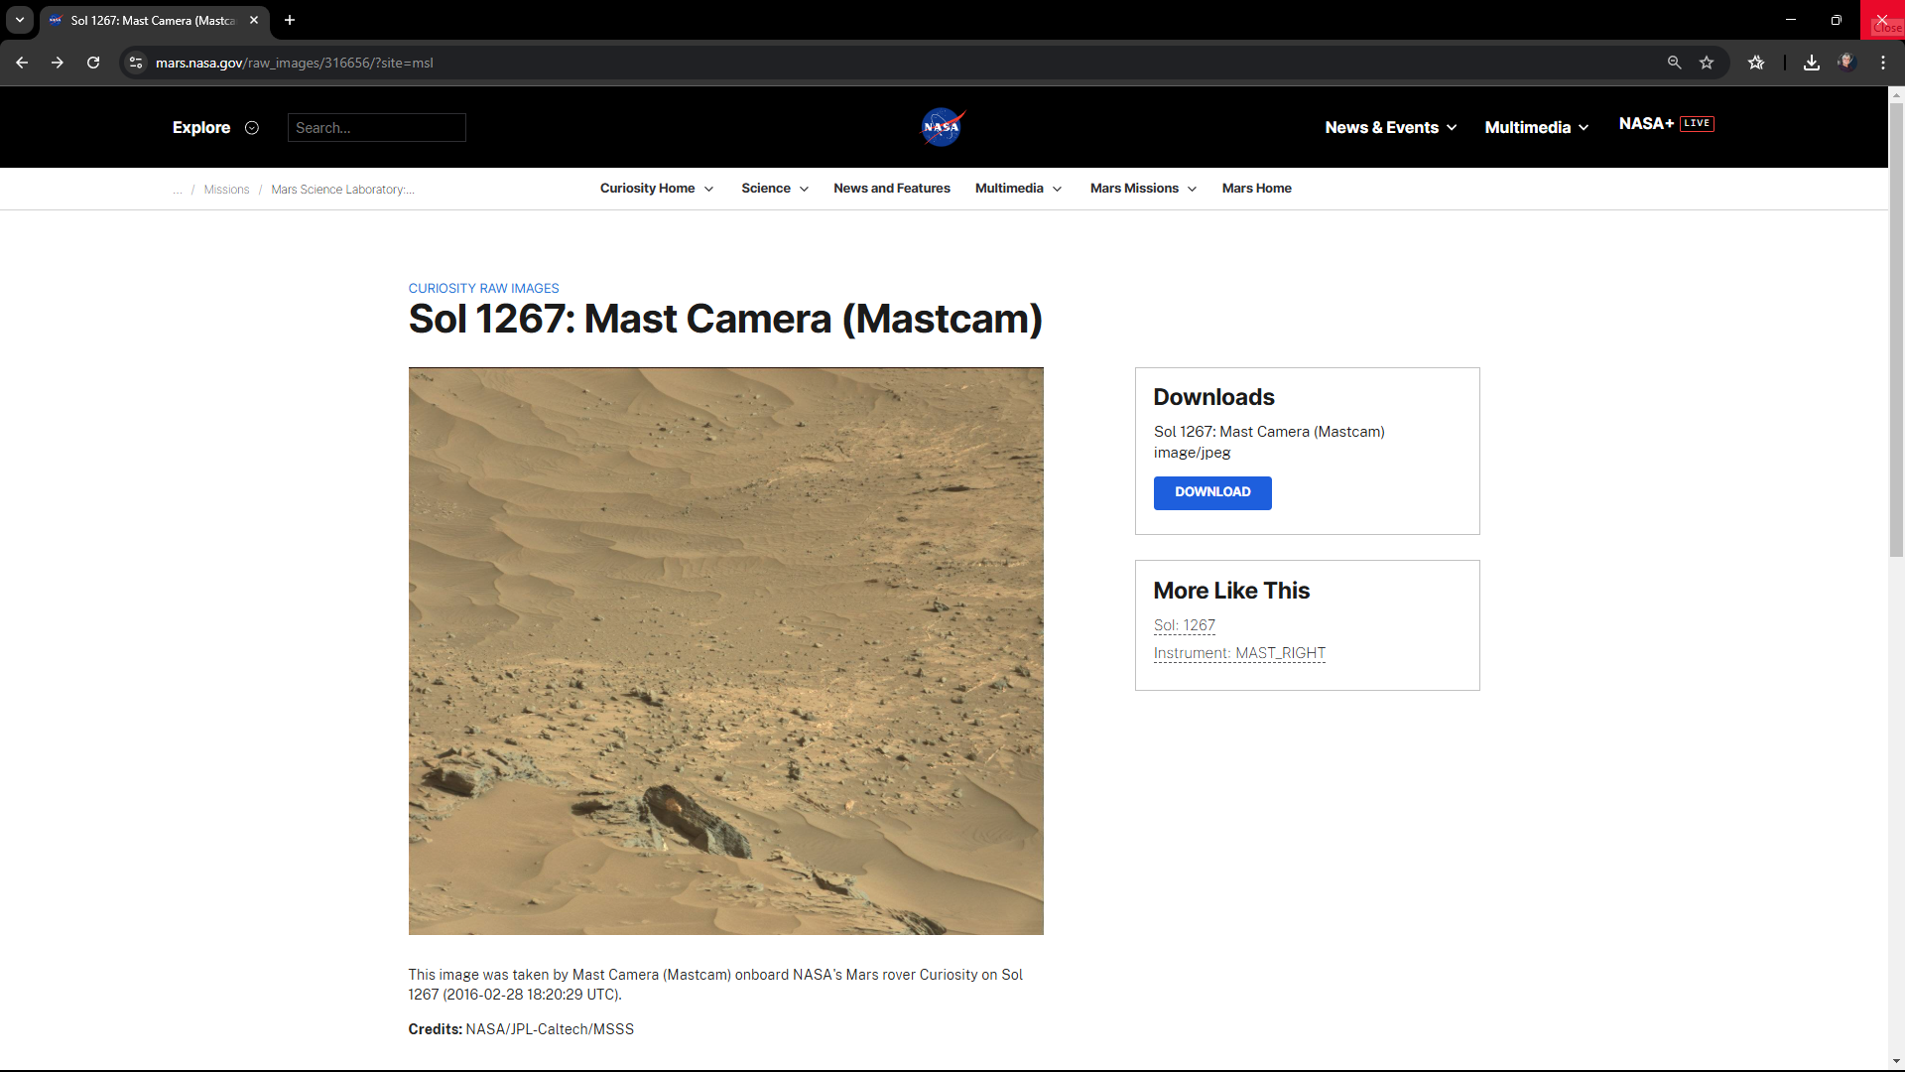Expand the Mars Missions dropdown
Image resolution: width=1905 pixels, height=1072 pixels.
pyautogui.click(x=1143, y=189)
